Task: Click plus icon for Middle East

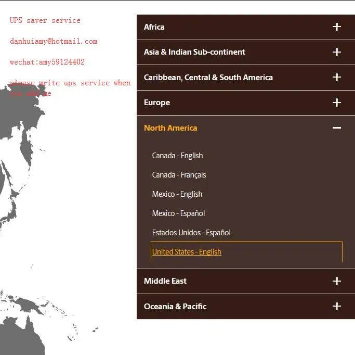Action: tap(337, 281)
